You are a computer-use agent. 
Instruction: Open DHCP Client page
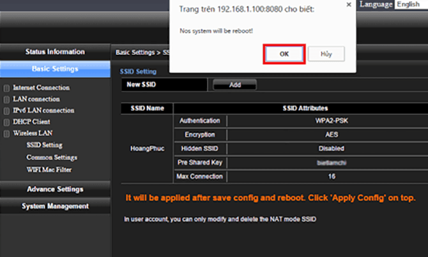pyautogui.click(x=31, y=122)
